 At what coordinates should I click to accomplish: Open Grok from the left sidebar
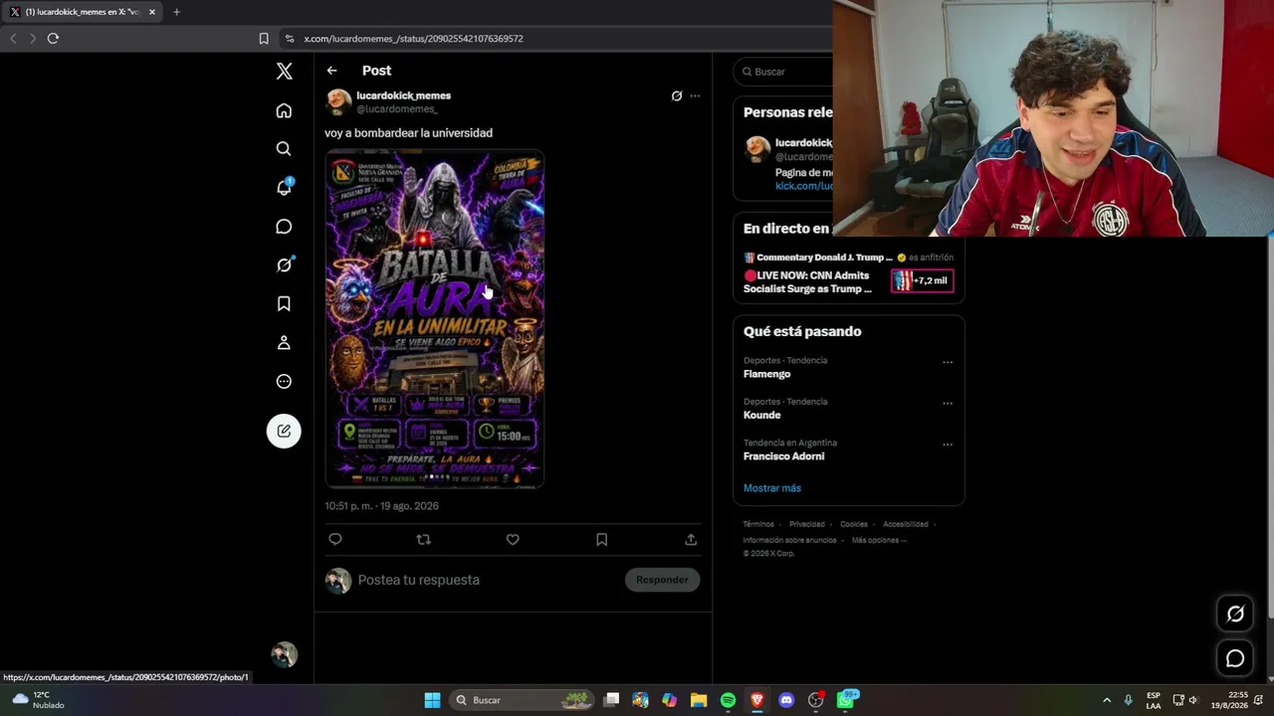coord(284,265)
